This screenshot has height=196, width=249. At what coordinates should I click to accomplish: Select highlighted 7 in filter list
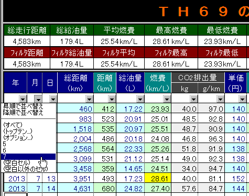coord(28,157)
